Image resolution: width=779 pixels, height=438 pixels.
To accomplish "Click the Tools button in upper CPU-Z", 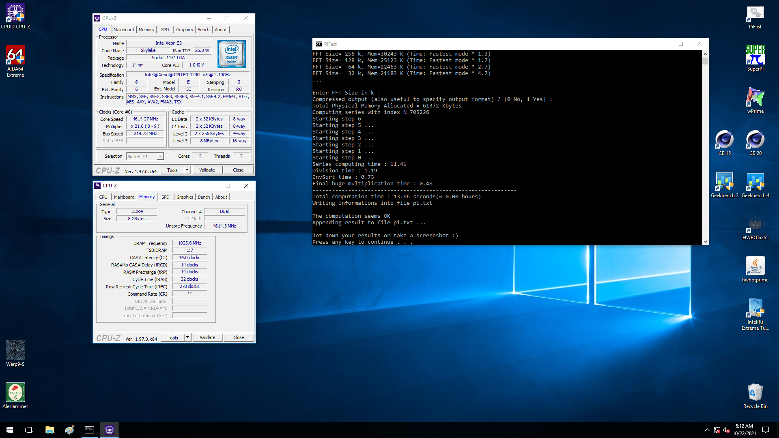I will point(172,170).
